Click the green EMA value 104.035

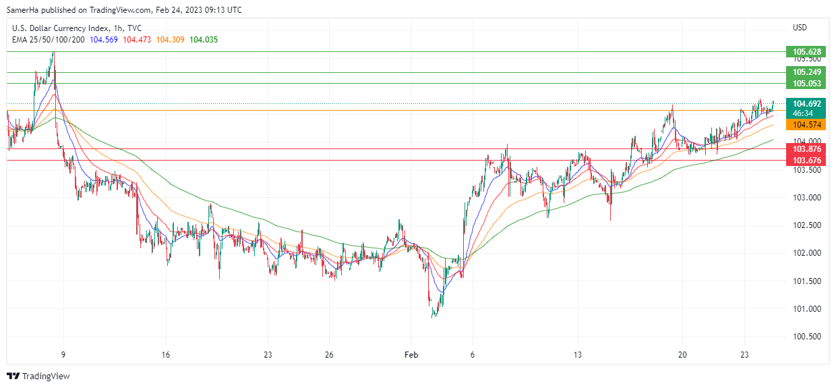[204, 40]
